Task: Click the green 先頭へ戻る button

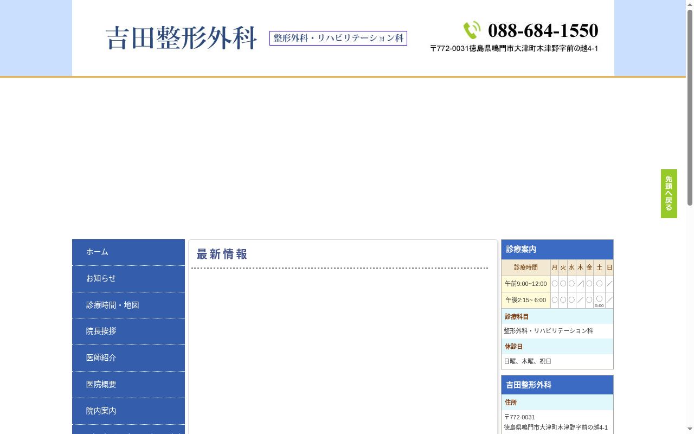Action: click(669, 194)
